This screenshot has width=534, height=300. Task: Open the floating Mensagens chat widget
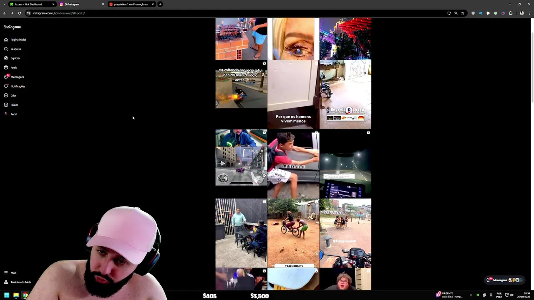pos(504,280)
